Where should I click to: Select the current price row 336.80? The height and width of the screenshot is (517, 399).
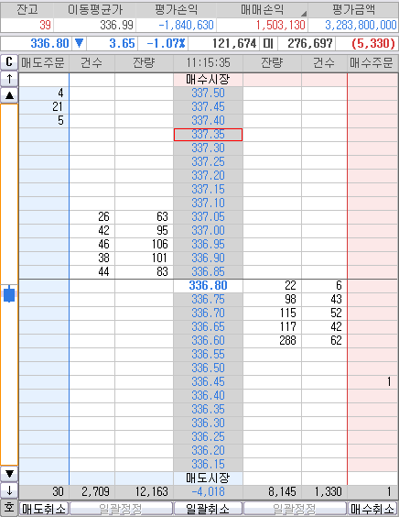click(208, 285)
